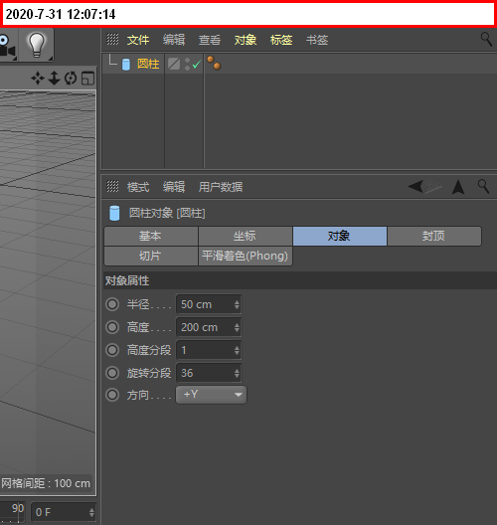Viewport: 497px width, 525px height.
Task: Click the cylinder layer square icon
Action: [174, 64]
